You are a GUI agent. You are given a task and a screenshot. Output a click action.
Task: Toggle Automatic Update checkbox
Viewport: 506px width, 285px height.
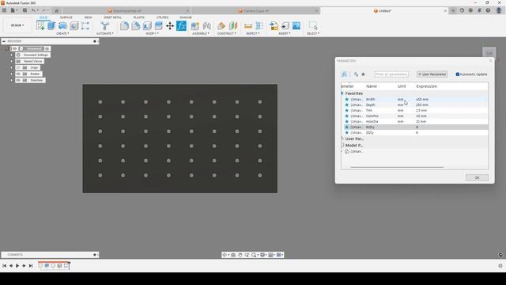(x=457, y=74)
